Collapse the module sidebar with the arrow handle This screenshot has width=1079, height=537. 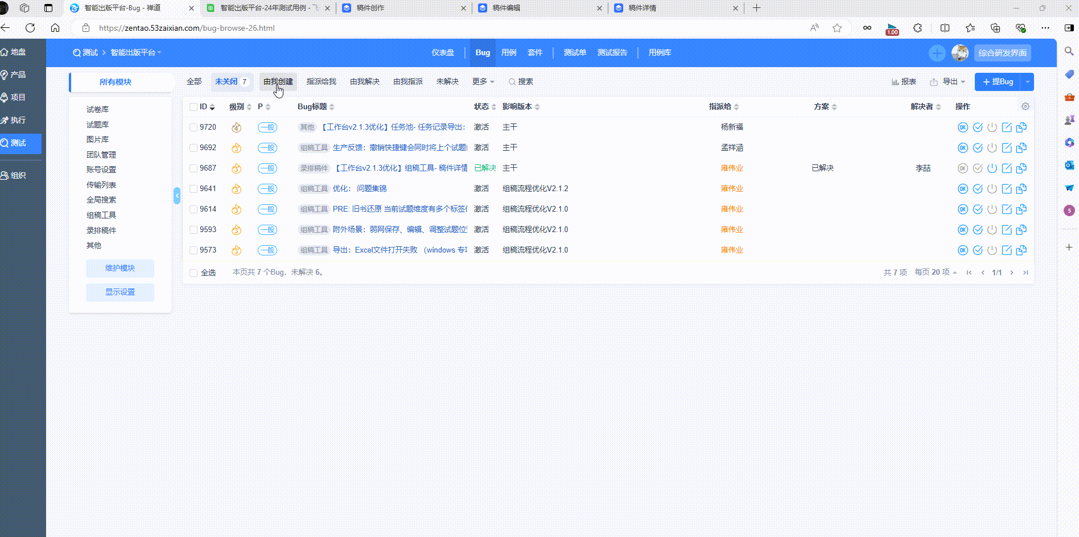[177, 196]
